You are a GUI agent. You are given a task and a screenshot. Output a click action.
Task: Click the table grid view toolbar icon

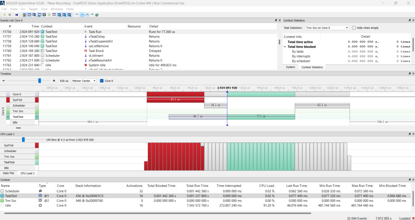(54, 15)
